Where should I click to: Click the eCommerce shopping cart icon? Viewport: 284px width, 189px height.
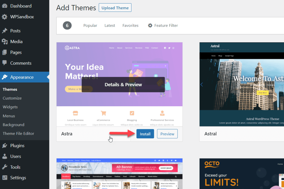[x=103, y=113]
